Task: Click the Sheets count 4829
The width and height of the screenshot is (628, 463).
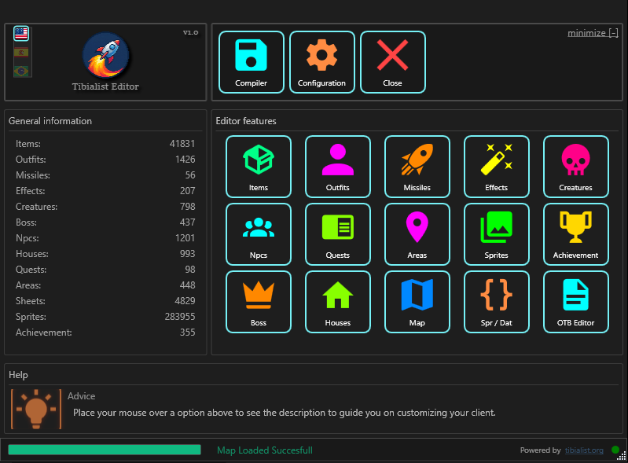Action: 185,301
